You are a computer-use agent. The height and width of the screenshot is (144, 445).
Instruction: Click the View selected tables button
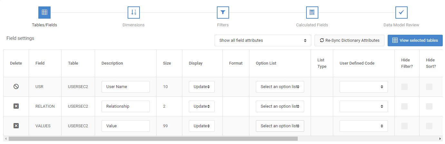click(x=415, y=40)
